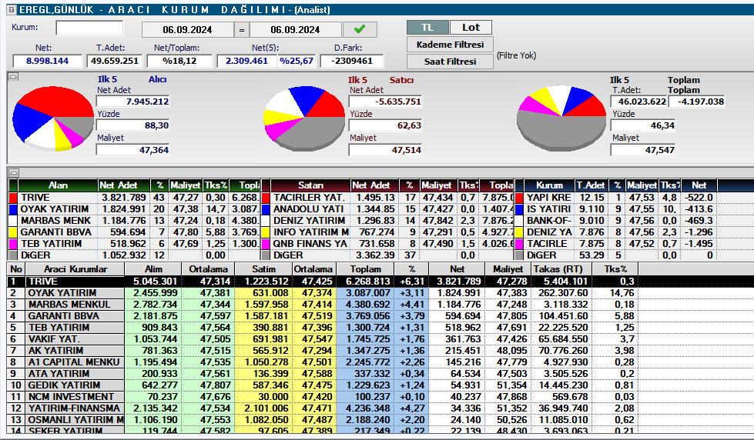
Task: Click Alıcı Net Adet value 7.945.212
Action: [133, 102]
